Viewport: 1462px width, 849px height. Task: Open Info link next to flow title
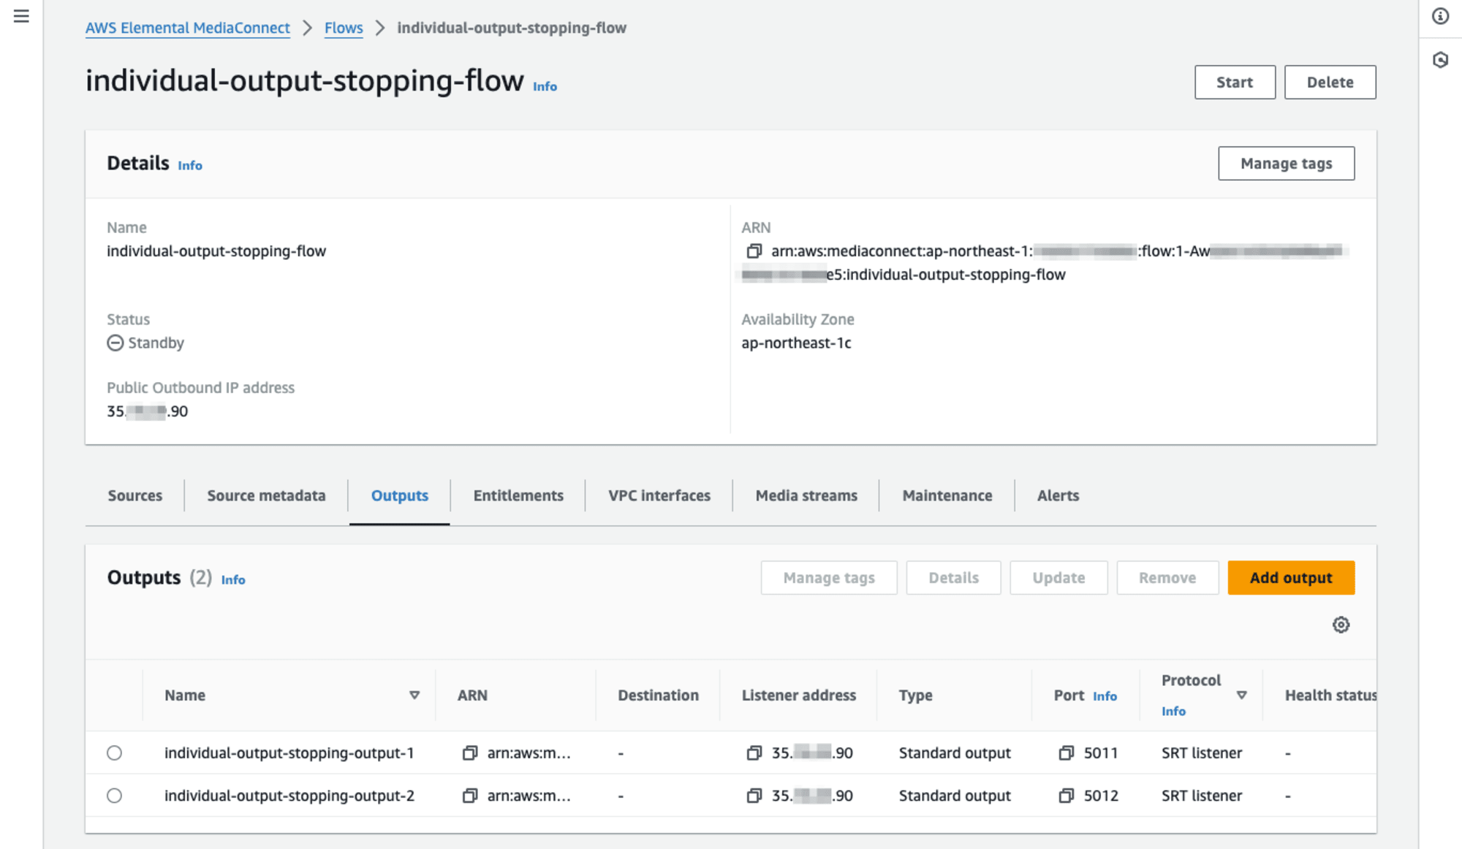pyautogui.click(x=545, y=86)
